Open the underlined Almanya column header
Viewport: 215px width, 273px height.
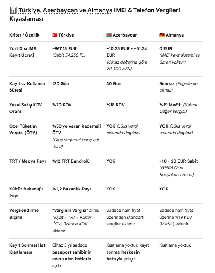click(175, 35)
